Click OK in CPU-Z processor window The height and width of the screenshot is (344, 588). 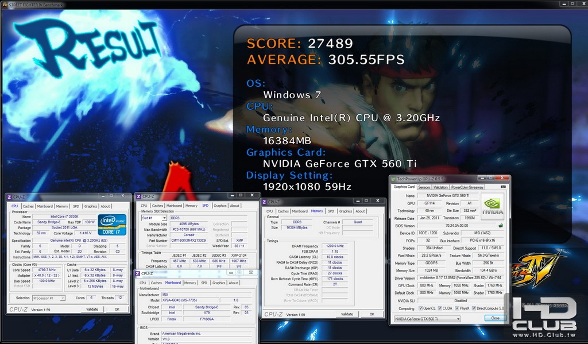(x=117, y=310)
